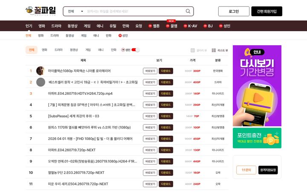Click the 원격지원요청 button
Image resolution: width=307 pixels, height=192 pixels.
click(268, 170)
